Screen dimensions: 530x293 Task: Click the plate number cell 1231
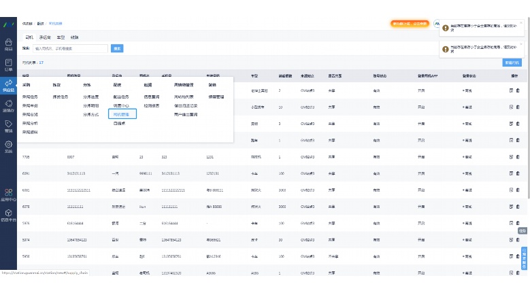pos(210,157)
